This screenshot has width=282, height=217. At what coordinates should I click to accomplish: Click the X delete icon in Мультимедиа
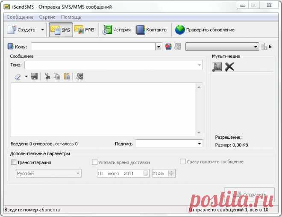point(229,67)
